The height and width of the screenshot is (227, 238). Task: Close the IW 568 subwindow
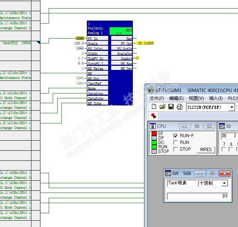coord(225,174)
